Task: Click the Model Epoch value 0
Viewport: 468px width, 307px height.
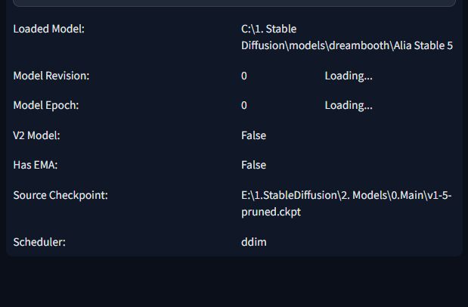Action: pyautogui.click(x=244, y=105)
